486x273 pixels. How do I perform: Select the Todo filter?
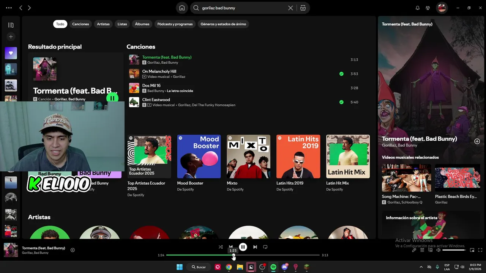60,24
